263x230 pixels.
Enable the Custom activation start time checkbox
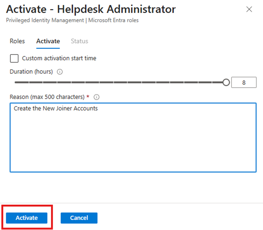pyautogui.click(x=14, y=58)
